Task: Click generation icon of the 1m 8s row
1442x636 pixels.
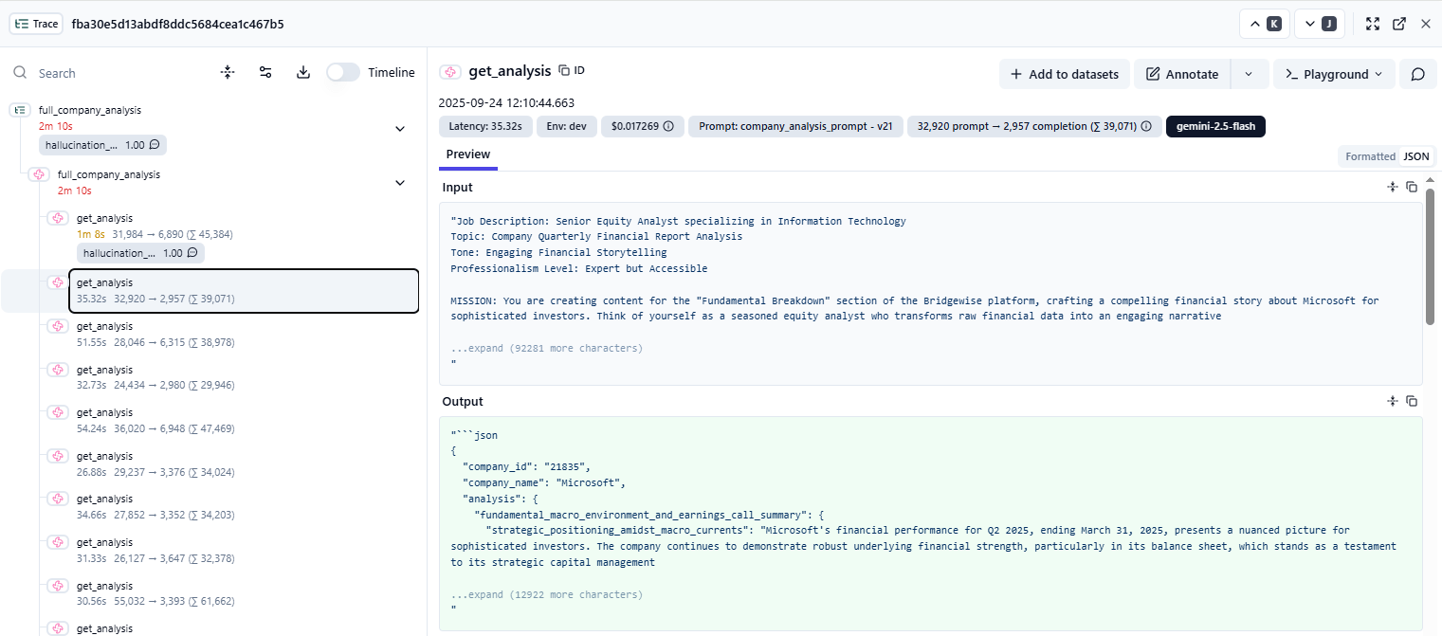Action: 58,218
